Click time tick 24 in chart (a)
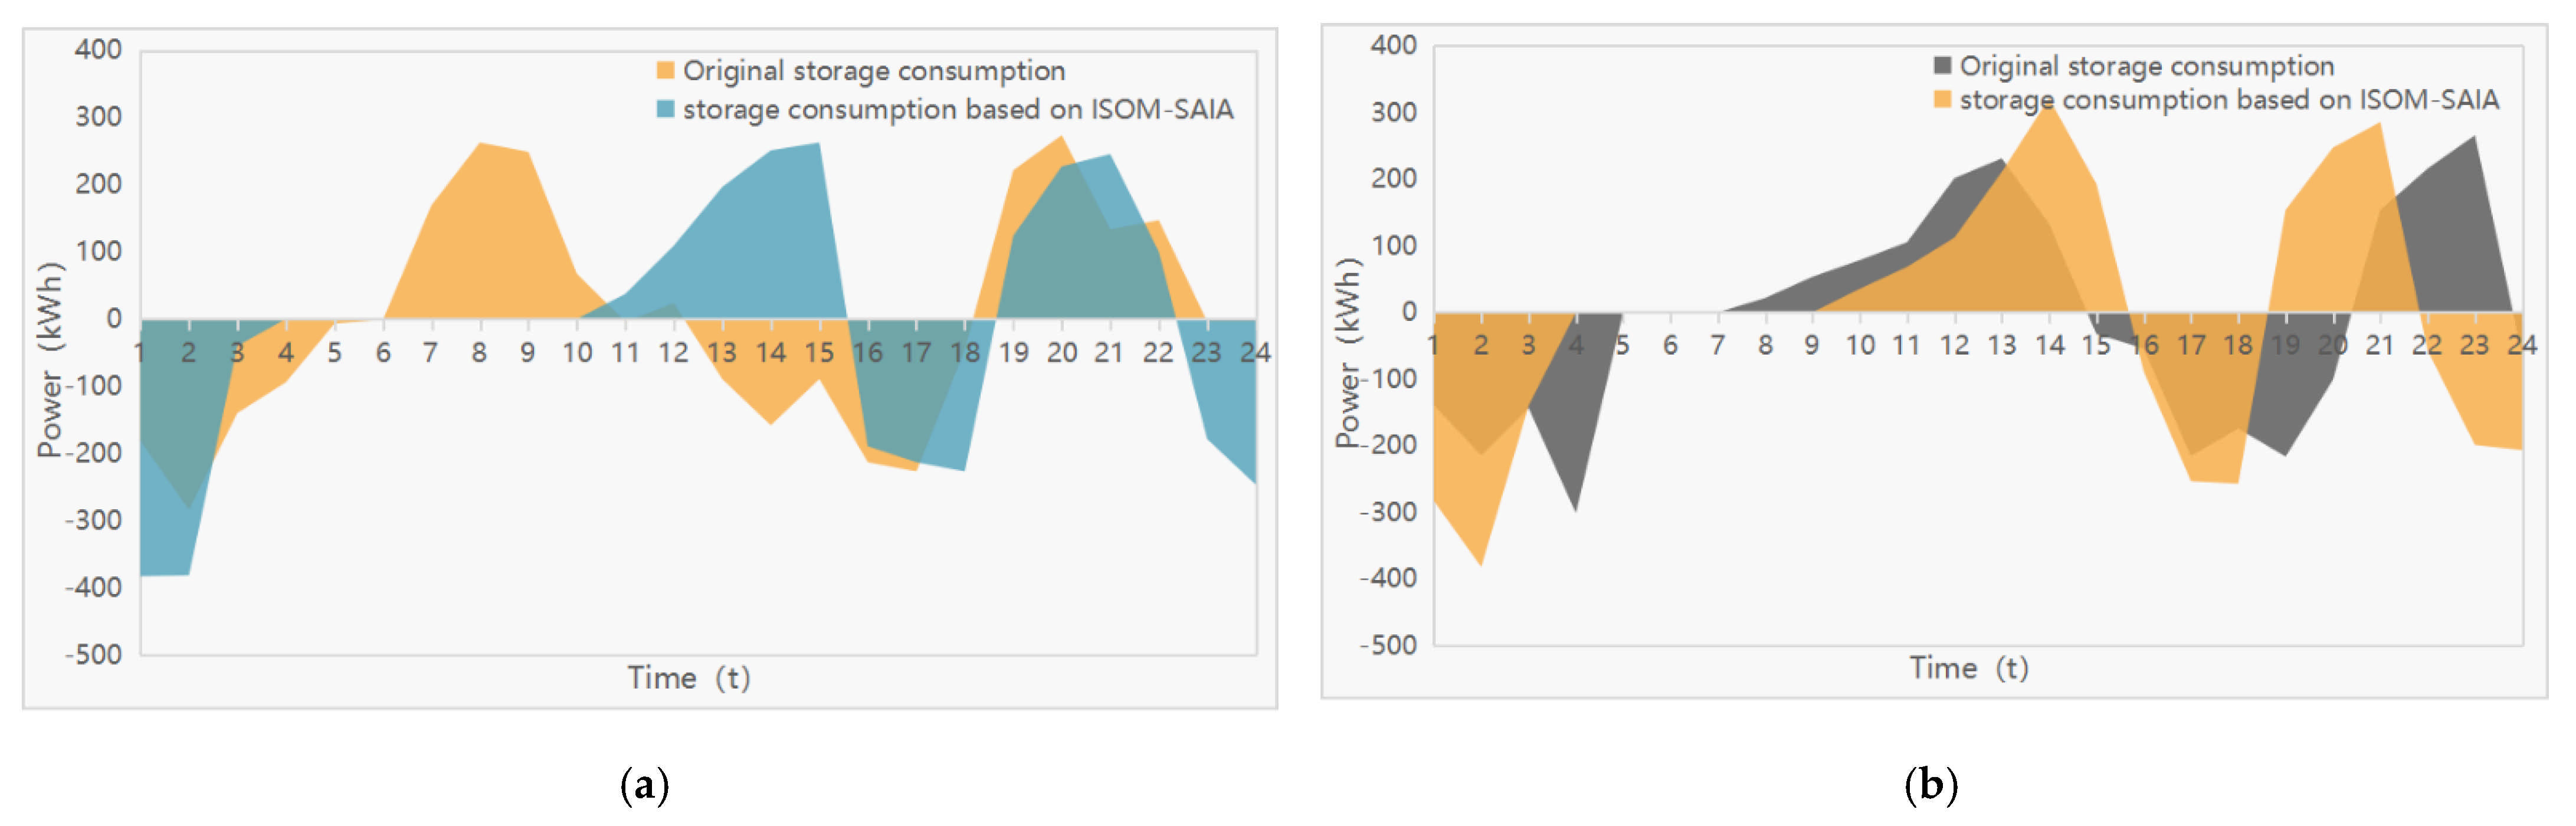Viewport: 2576px width, 826px height. pyautogui.click(x=1254, y=352)
